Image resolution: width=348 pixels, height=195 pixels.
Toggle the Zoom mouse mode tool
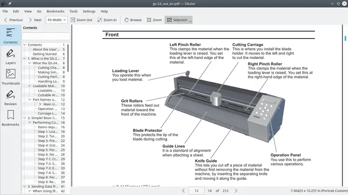point(154,20)
